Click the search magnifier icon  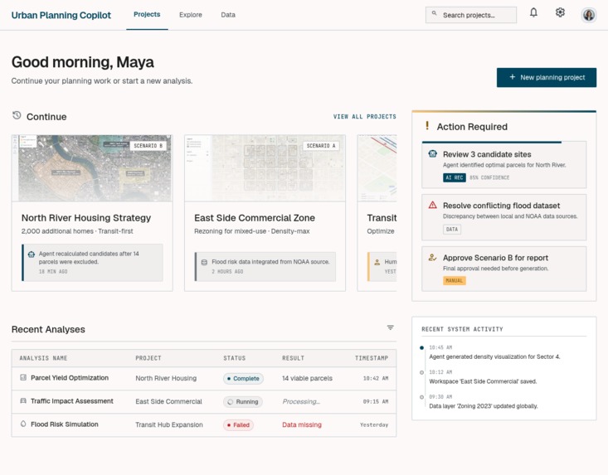coord(435,13)
